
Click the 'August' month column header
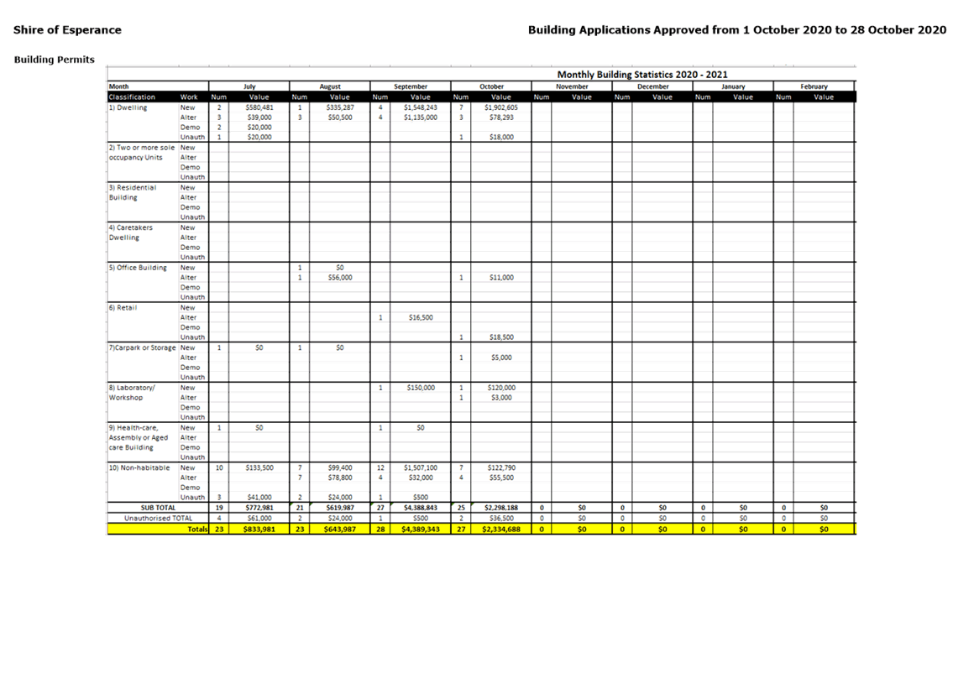coord(330,87)
